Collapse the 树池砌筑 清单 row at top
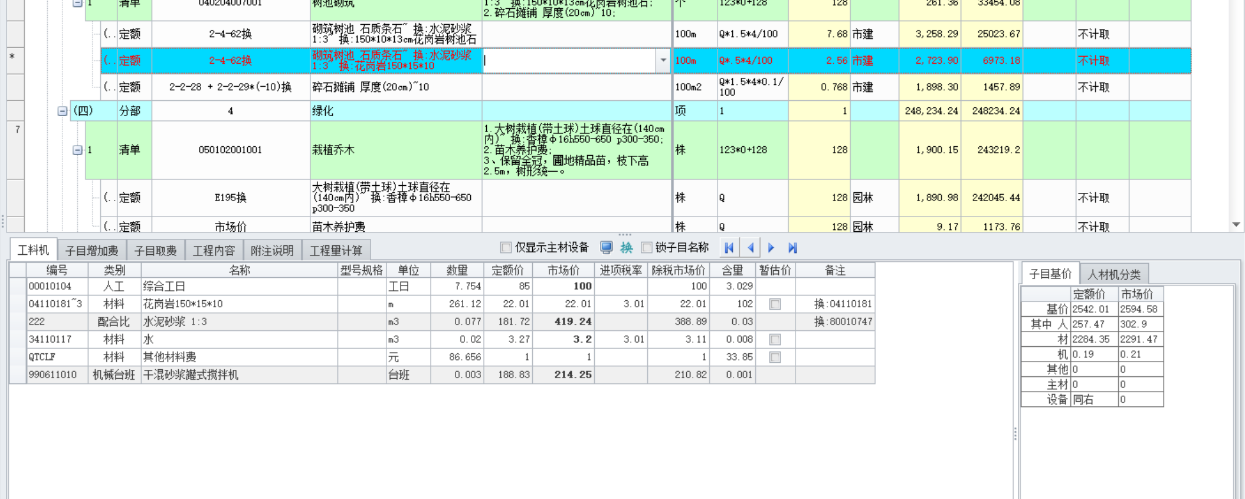Screen dimensions: 1245x499 (x=77, y=4)
